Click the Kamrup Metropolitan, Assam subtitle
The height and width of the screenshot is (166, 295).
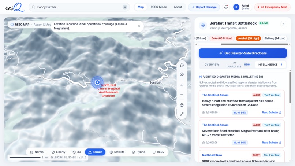[228, 28]
